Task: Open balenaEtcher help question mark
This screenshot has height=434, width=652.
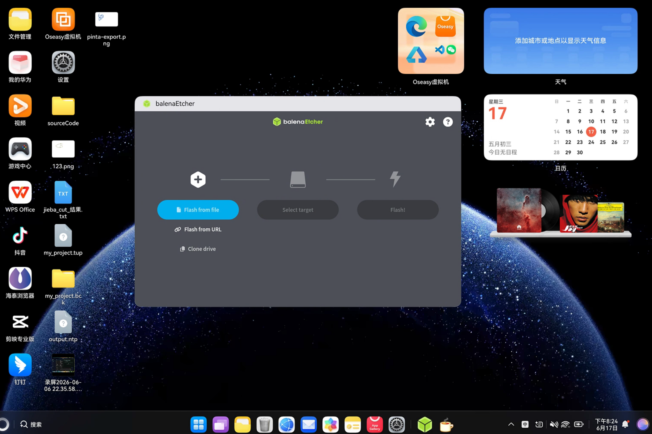Action: pyautogui.click(x=448, y=122)
